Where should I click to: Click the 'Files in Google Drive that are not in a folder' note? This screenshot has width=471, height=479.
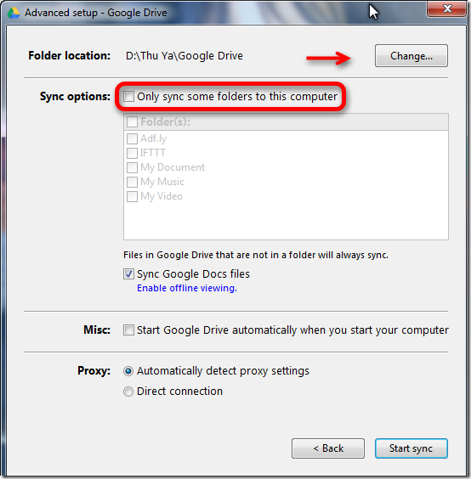tap(256, 255)
